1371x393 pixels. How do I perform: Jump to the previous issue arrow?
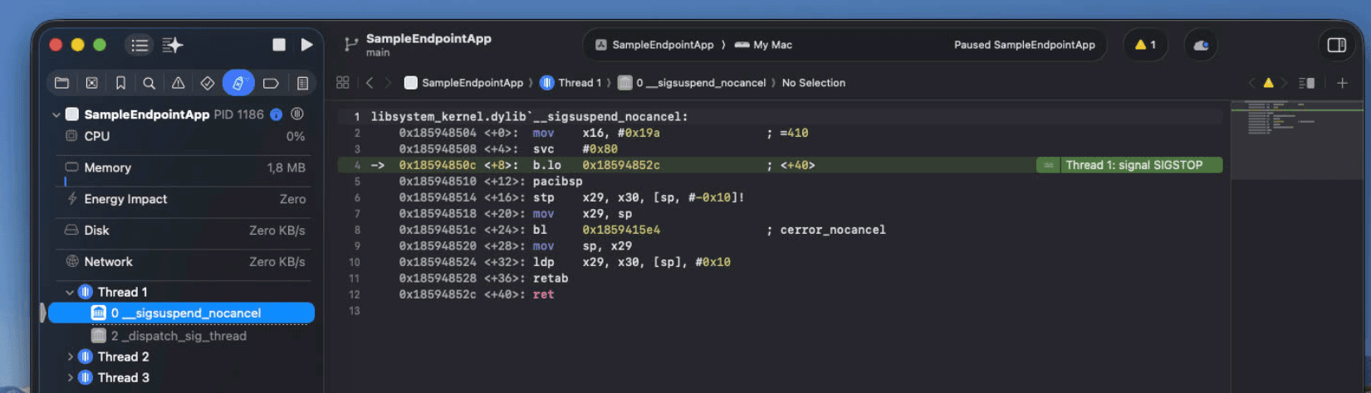click(1252, 83)
